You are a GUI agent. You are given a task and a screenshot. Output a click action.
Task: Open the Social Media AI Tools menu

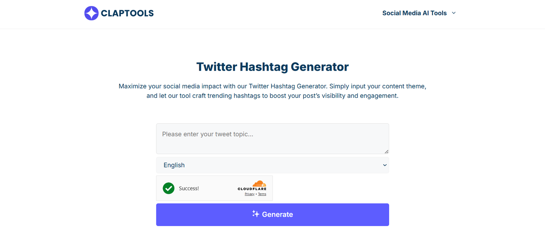click(414, 13)
